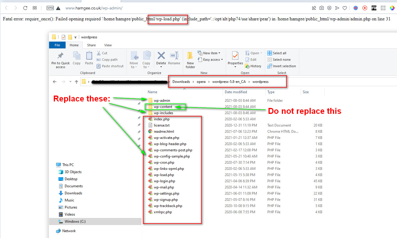Open the File tab in Explorer

point(57,45)
